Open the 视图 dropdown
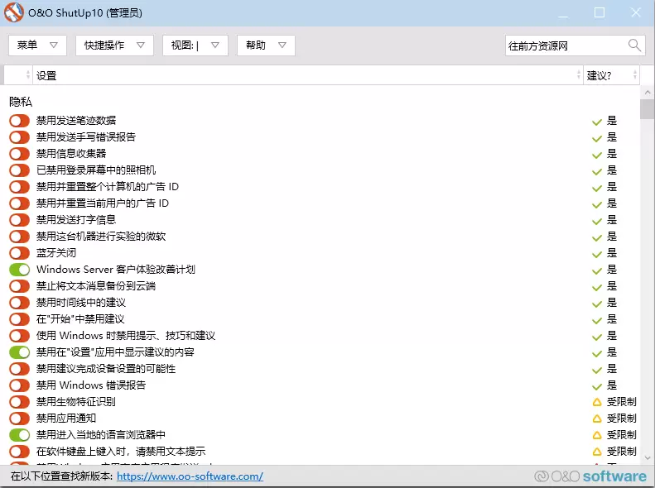 (x=195, y=45)
